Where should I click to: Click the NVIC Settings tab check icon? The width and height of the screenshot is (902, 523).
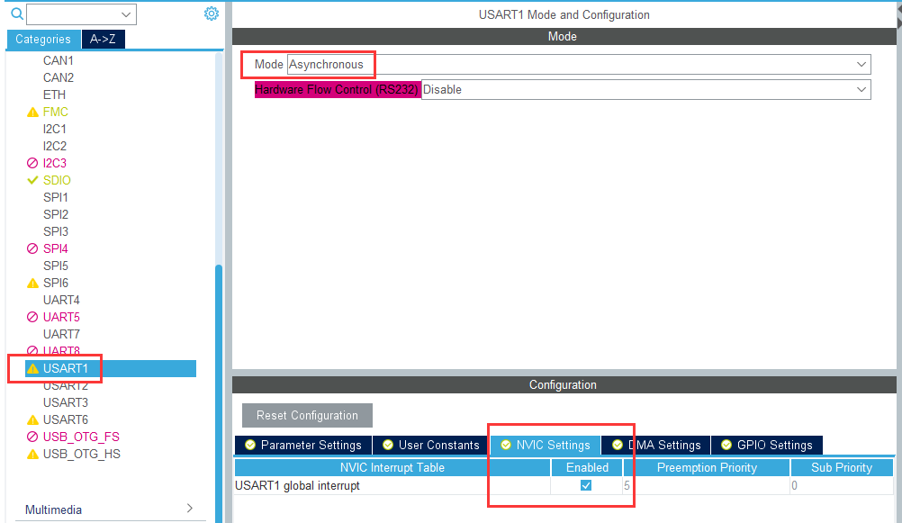pos(506,445)
